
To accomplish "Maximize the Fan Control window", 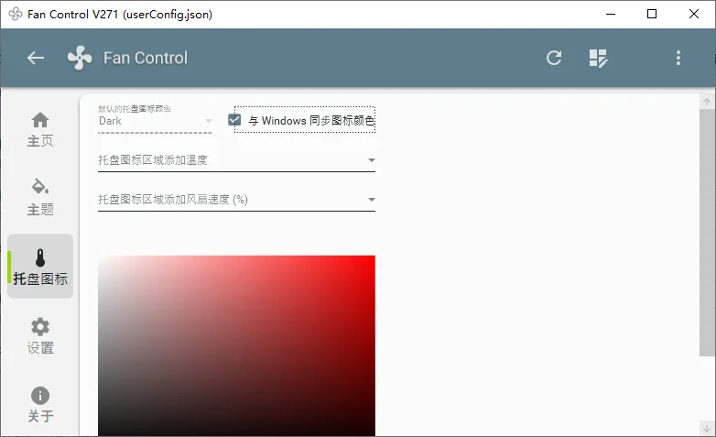I will [652, 14].
